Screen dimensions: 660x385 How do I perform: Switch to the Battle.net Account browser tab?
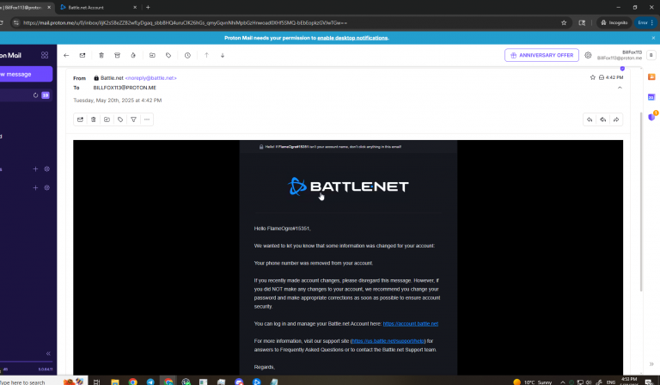(99, 7)
